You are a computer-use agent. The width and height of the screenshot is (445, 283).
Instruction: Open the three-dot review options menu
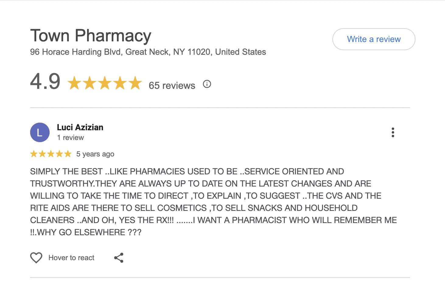pos(393,132)
